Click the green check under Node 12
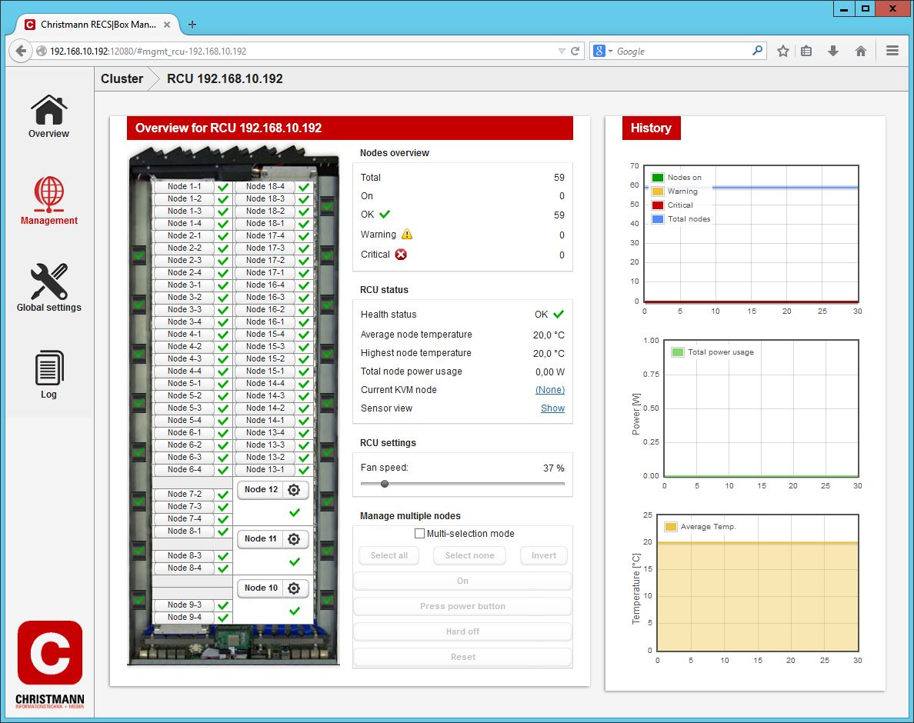Screen dimensions: 914x723 coord(295,513)
